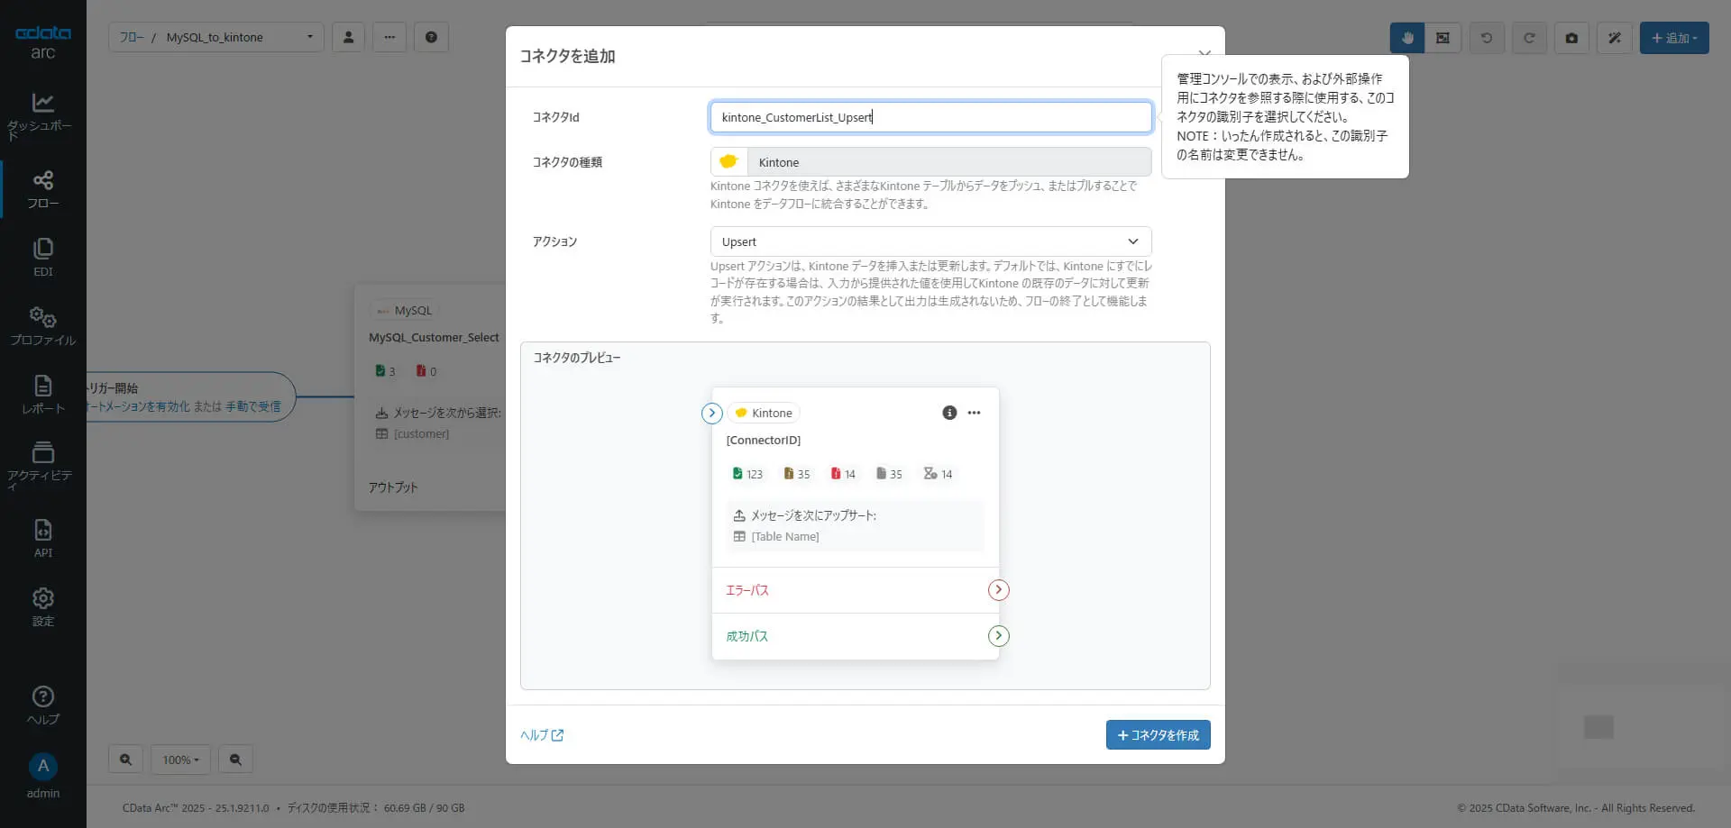This screenshot has height=828, width=1731.
Task: Open the Settings gear in sidebar
Action: pos(42,607)
